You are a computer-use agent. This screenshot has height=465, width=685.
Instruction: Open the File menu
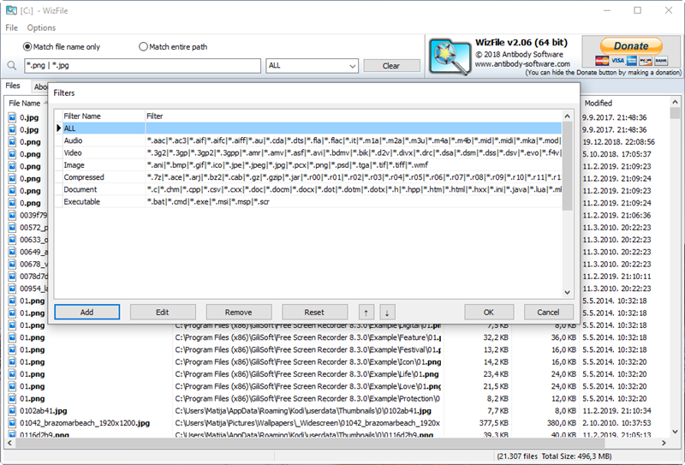click(12, 28)
